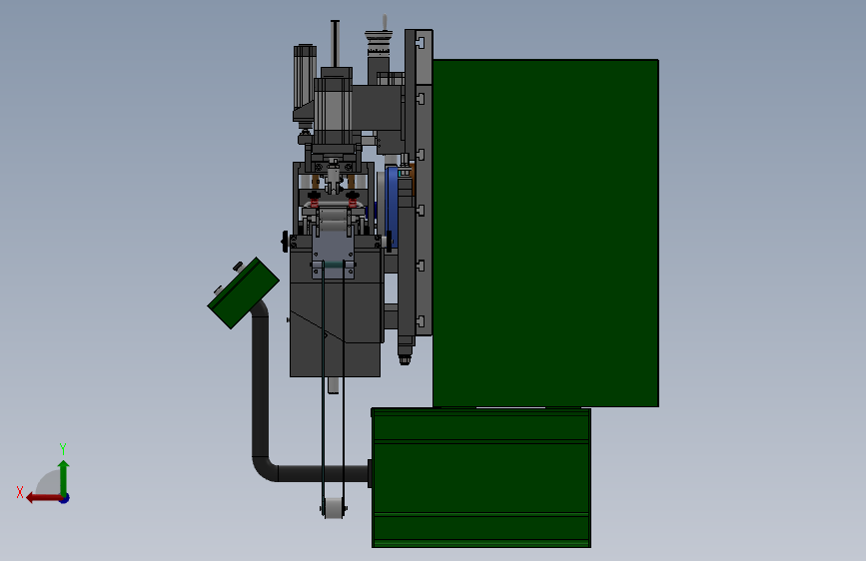The image size is (866, 561).
Task: Select the thin vertical rod at the top
Action: pos(335,44)
